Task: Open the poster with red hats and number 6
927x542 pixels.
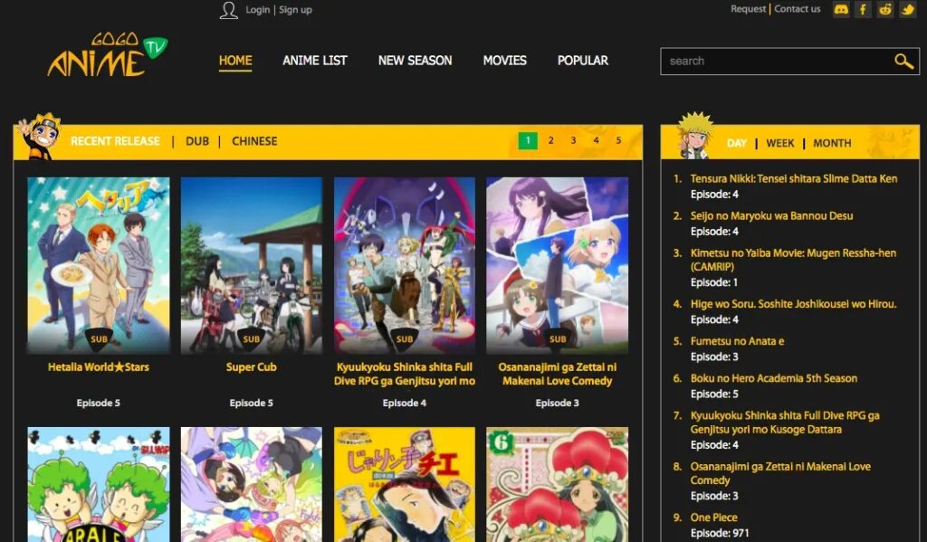Action: click(x=557, y=485)
